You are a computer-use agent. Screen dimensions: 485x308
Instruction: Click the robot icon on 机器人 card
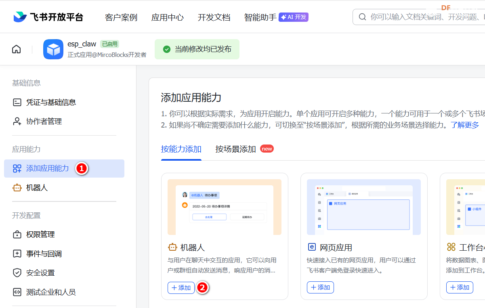[172, 247]
